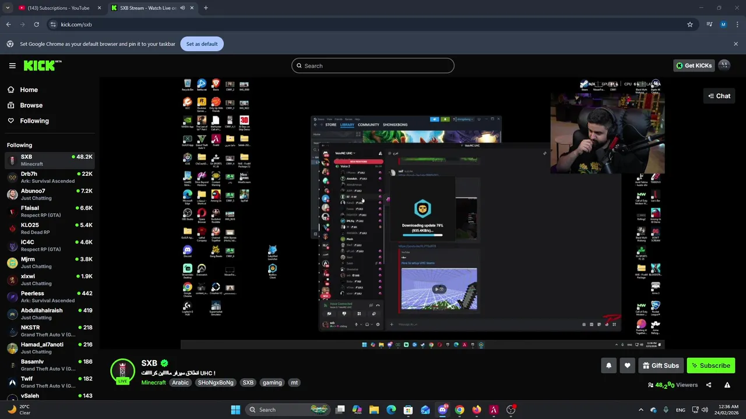Open Discord from taskbar

click(442, 410)
